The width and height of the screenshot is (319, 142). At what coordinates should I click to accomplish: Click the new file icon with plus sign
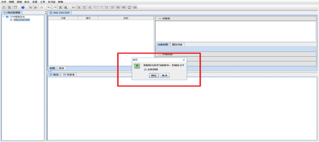tap(4, 8)
